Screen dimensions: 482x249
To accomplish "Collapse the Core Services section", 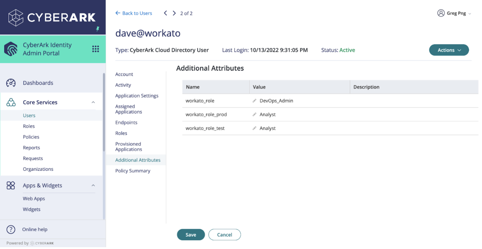I will [x=93, y=102].
